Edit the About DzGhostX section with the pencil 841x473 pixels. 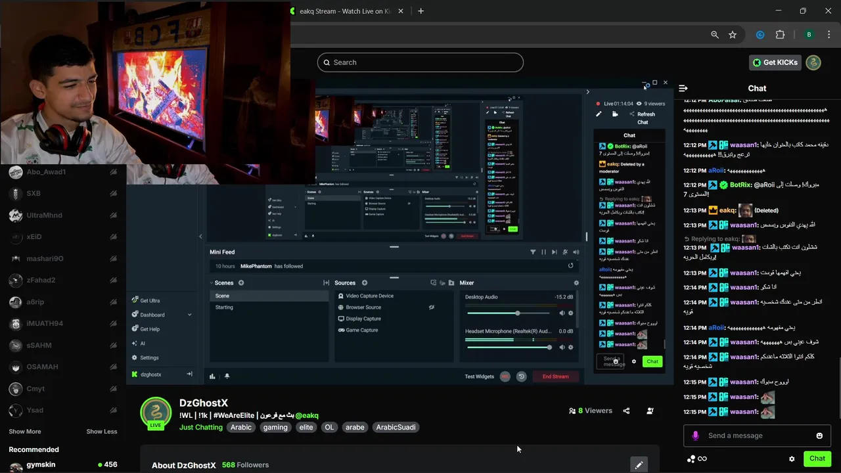tap(639, 464)
